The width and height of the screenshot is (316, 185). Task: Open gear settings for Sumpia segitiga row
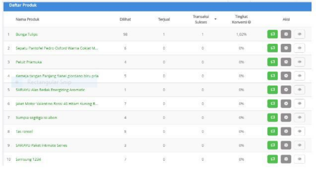[x=286, y=118]
